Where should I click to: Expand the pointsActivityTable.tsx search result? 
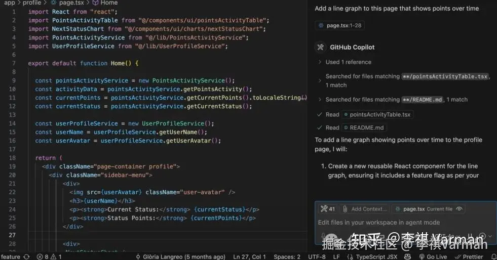pyautogui.click(x=320, y=80)
